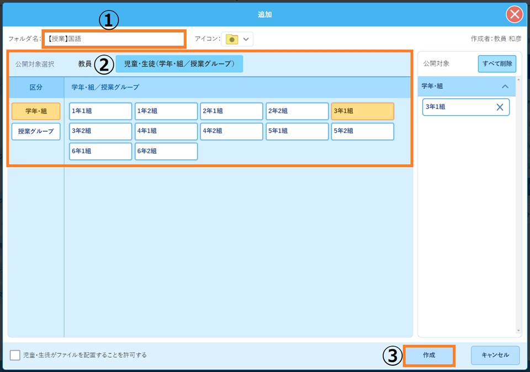
Task: Collapse the 学年・組 section chevron
Action: [x=505, y=87]
